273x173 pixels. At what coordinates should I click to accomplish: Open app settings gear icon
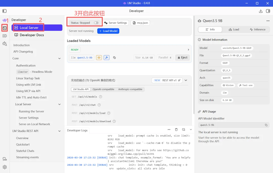point(5,167)
